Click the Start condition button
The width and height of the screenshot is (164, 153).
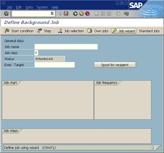tap(19, 31)
